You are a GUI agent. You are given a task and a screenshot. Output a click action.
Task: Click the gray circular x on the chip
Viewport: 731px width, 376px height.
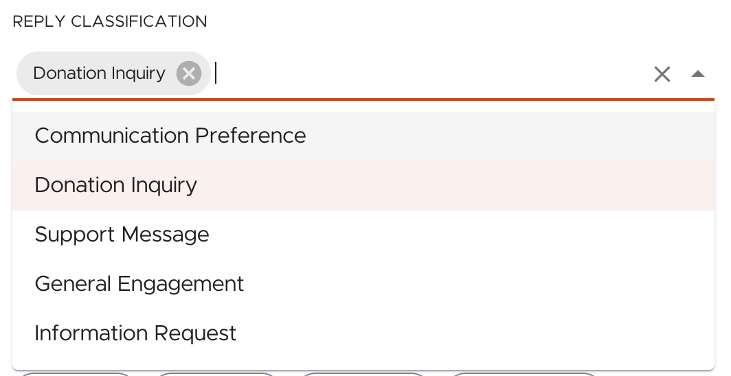pos(188,73)
